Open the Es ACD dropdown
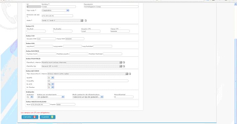 point(51,84)
